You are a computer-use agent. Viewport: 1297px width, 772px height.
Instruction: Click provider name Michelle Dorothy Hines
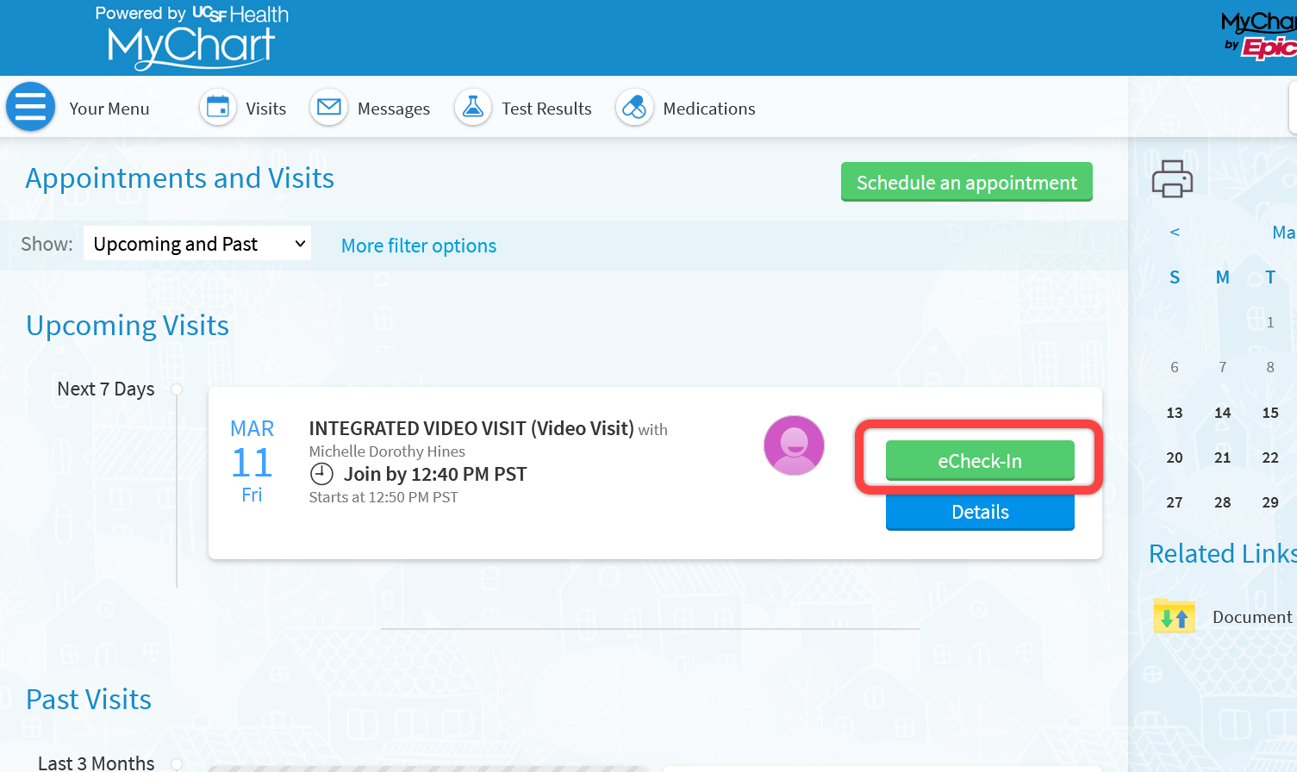pos(387,451)
